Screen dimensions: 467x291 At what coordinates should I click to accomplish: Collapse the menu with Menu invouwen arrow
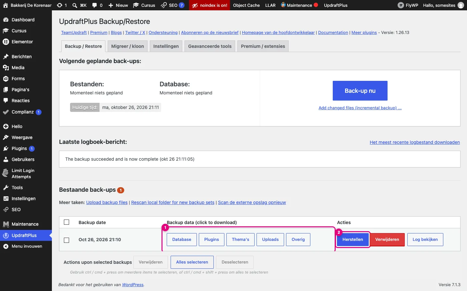[x=6, y=246]
